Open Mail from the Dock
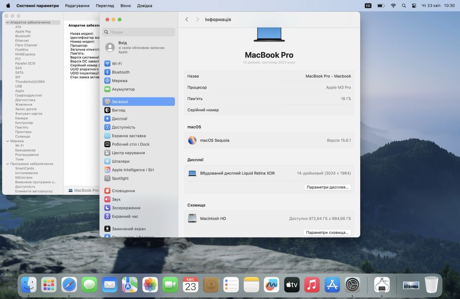 (109, 285)
